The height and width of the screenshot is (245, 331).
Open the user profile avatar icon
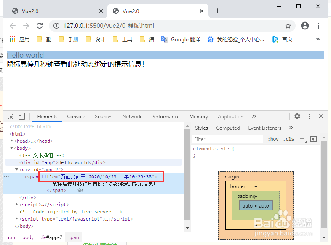(x=305, y=26)
